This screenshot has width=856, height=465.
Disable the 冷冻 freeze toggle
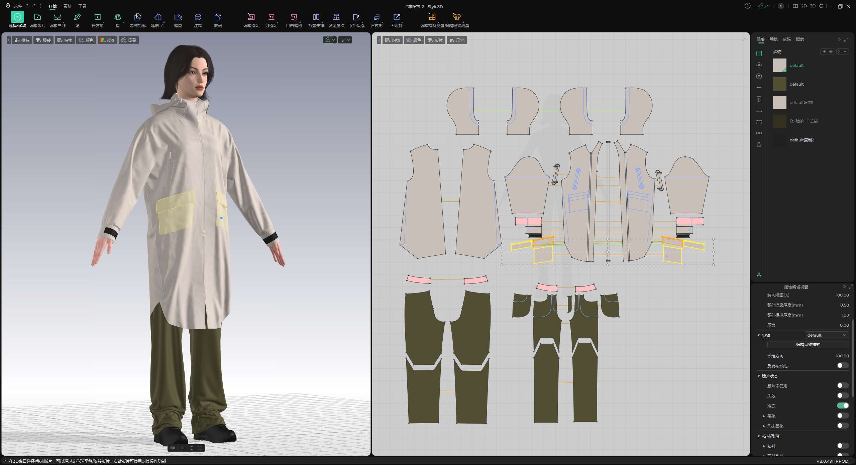pos(843,405)
